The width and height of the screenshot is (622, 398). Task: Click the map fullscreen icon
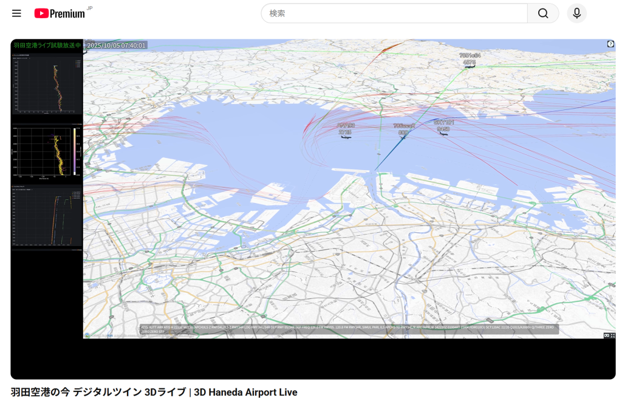pos(613,335)
